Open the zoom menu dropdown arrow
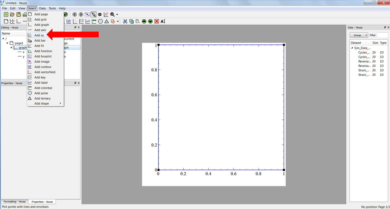This screenshot has width=390, height=209. point(117,14)
